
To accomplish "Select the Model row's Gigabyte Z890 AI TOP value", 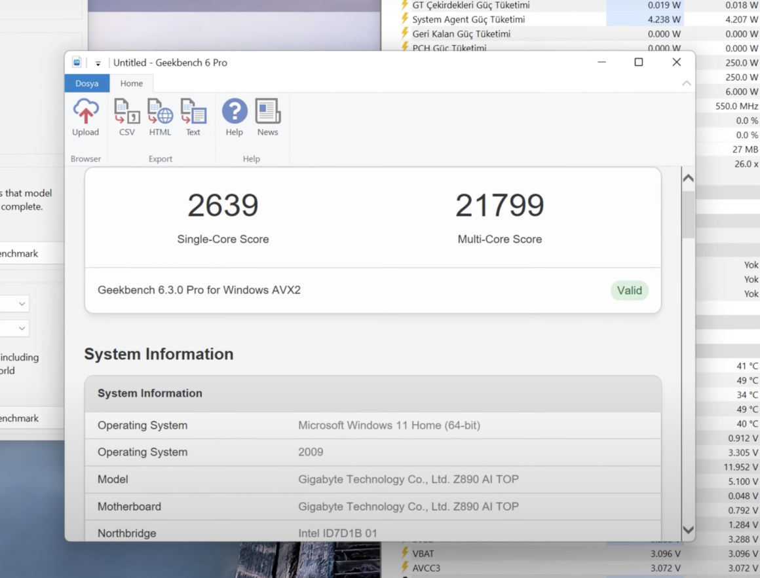I will pyautogui.click(x=409, y=479).
